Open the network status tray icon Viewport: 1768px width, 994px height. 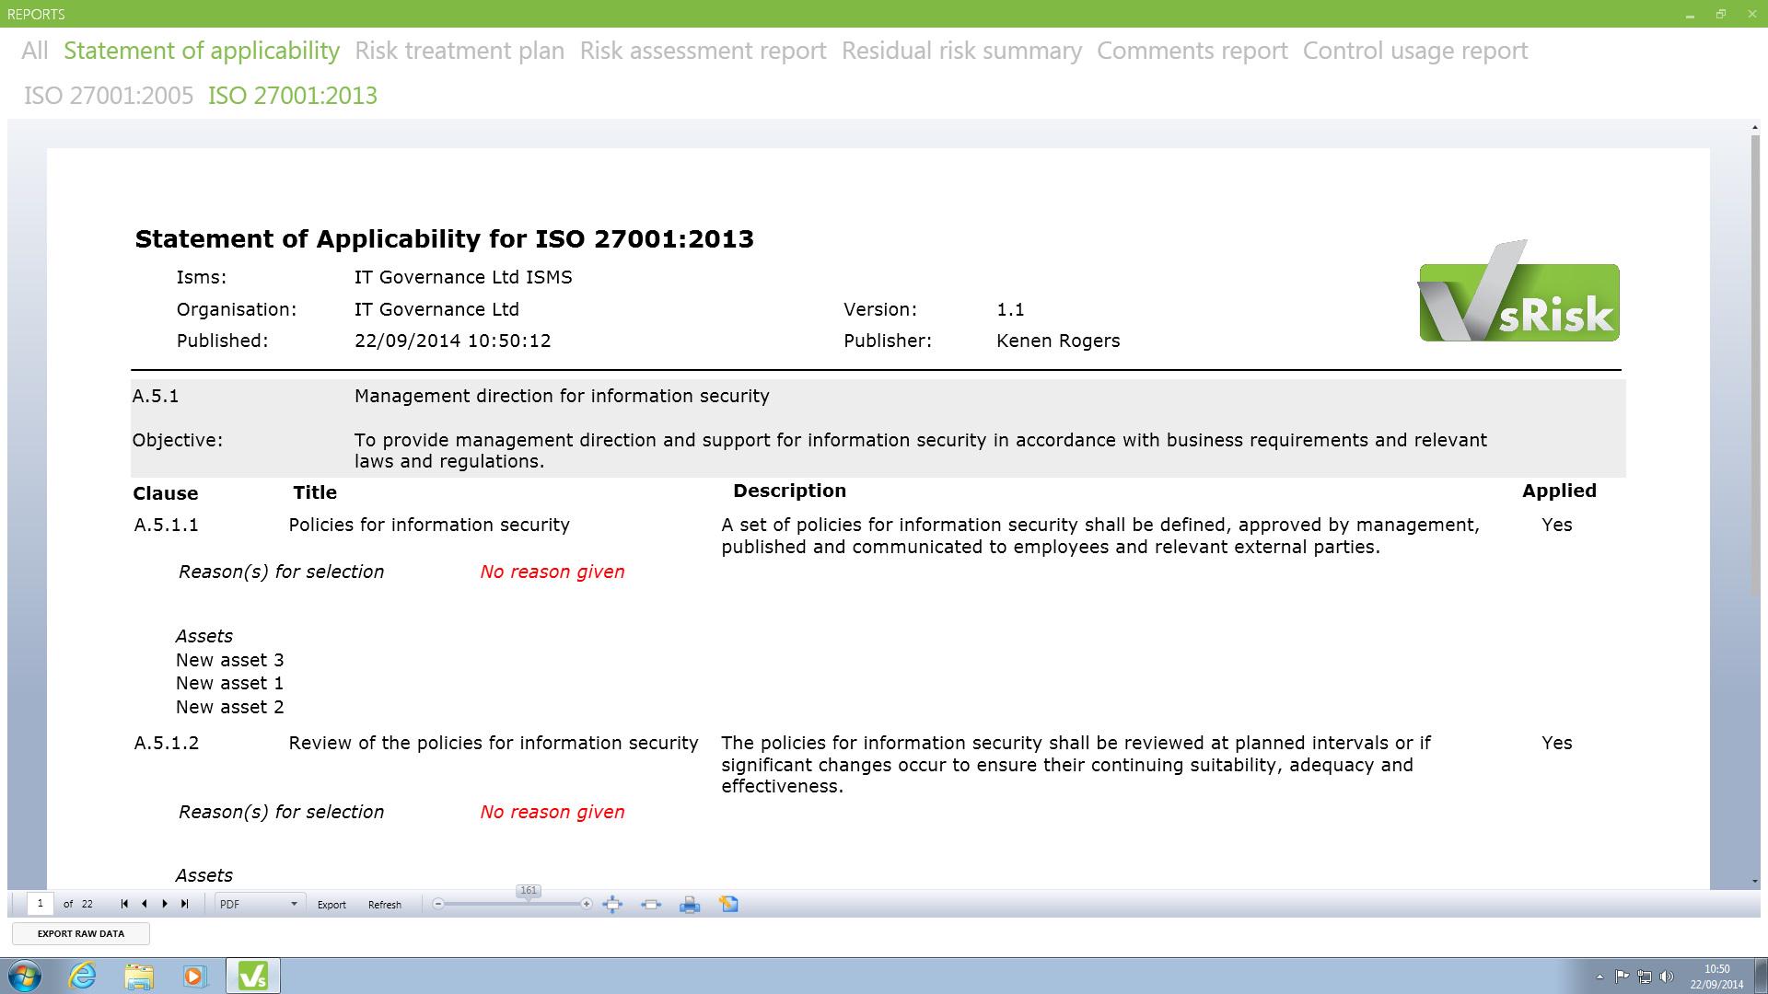[1644, 977]
